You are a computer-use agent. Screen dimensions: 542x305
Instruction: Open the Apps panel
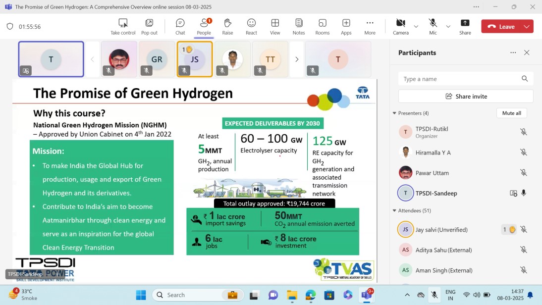pos(346,27)
